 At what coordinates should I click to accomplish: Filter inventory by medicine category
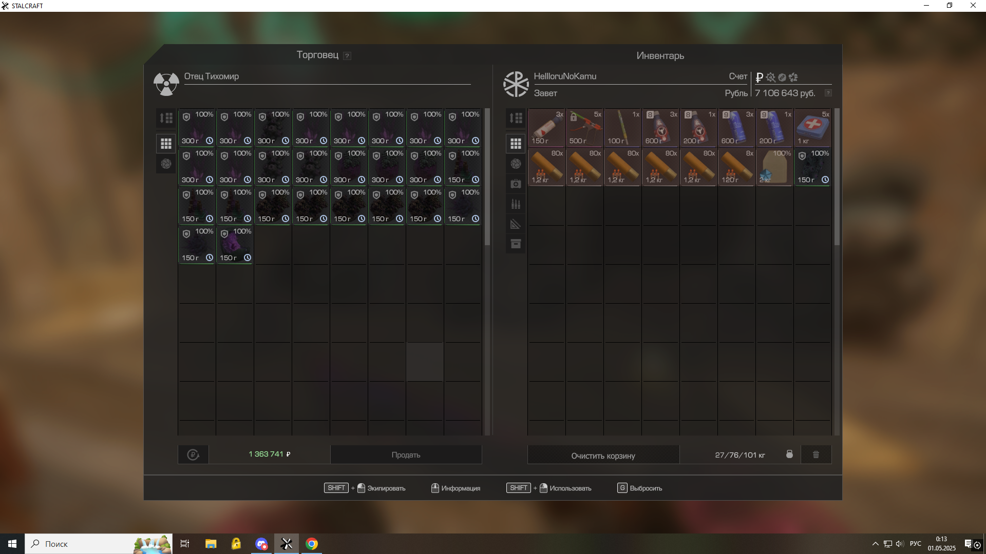[516, 184]
